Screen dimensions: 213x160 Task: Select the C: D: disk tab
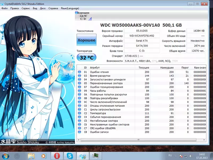click(83, 16)
